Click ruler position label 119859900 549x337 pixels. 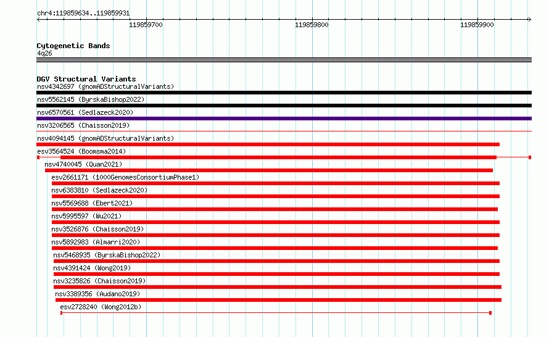(x=477, y=25)
